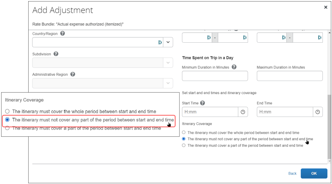The width and height of the screenshot is (332, 184).
Task: Select 'cover a part of the period' radio in main form
Action: tap(184, 146)
